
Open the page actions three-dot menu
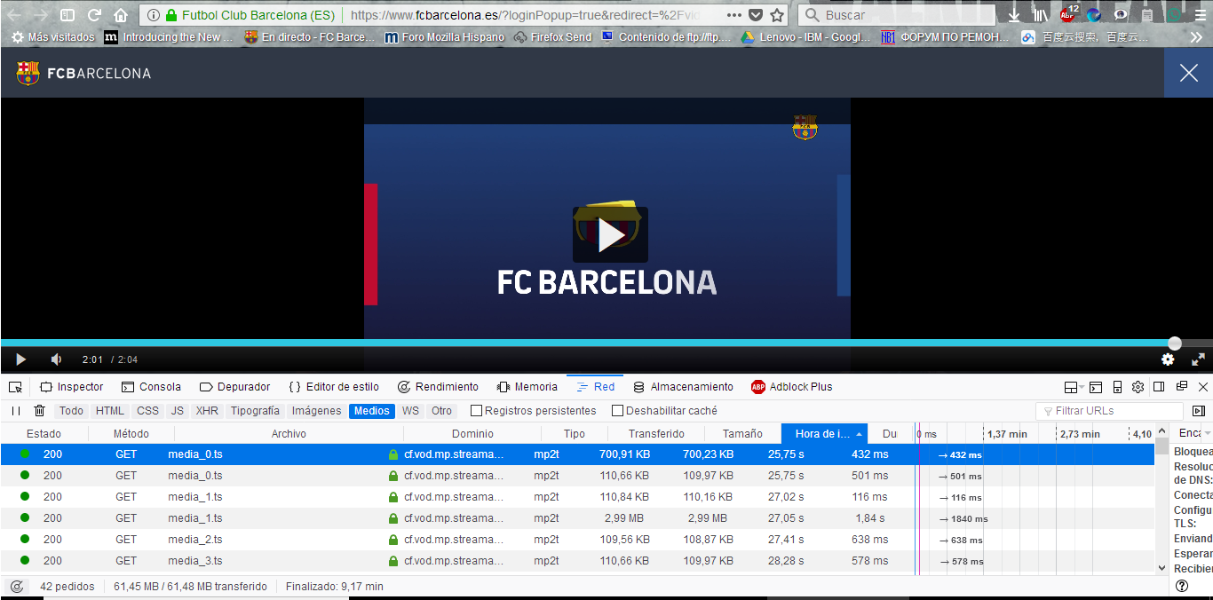click(x=733, y=15)
